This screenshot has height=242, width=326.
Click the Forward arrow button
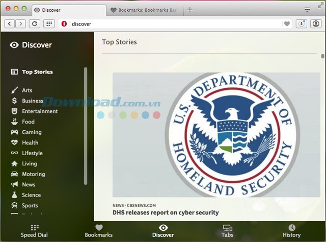coord(21,23)
